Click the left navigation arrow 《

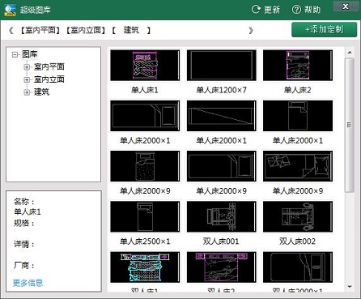pos(11,30)
